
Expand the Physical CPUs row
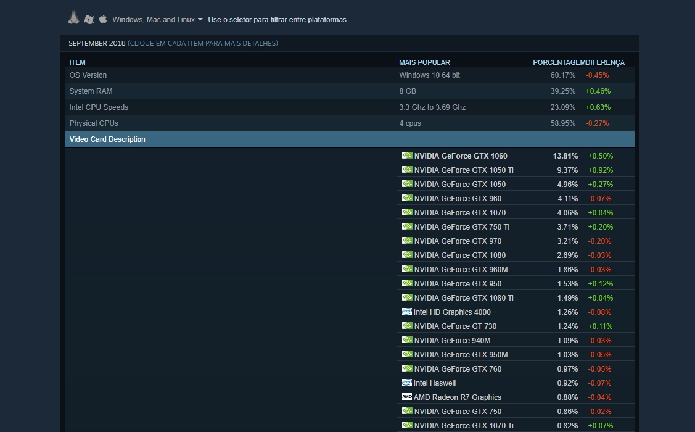click(349, 123)
